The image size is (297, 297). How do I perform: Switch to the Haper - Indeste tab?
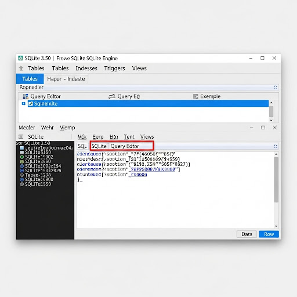[x=66, y=79]
